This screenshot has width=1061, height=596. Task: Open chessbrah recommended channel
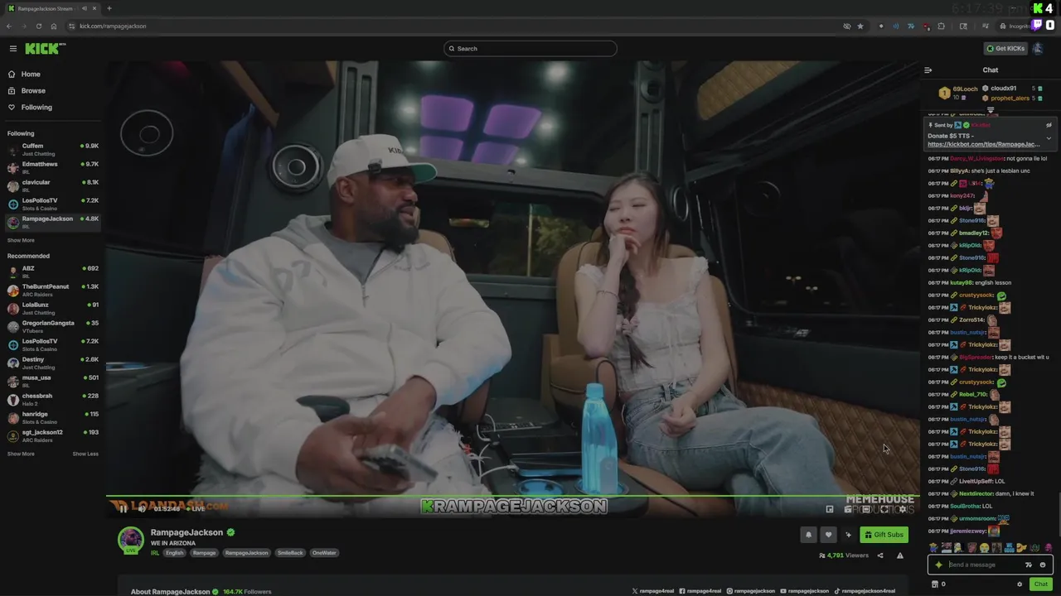[x=52, y=399]
